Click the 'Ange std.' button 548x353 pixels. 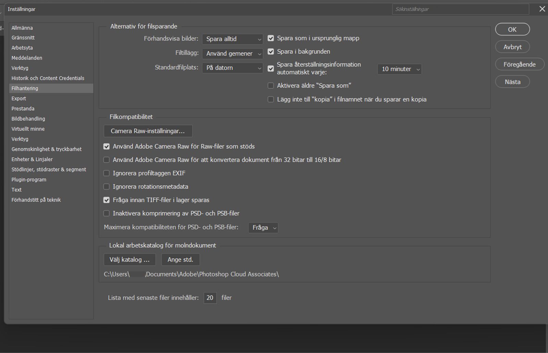point(180,260)
